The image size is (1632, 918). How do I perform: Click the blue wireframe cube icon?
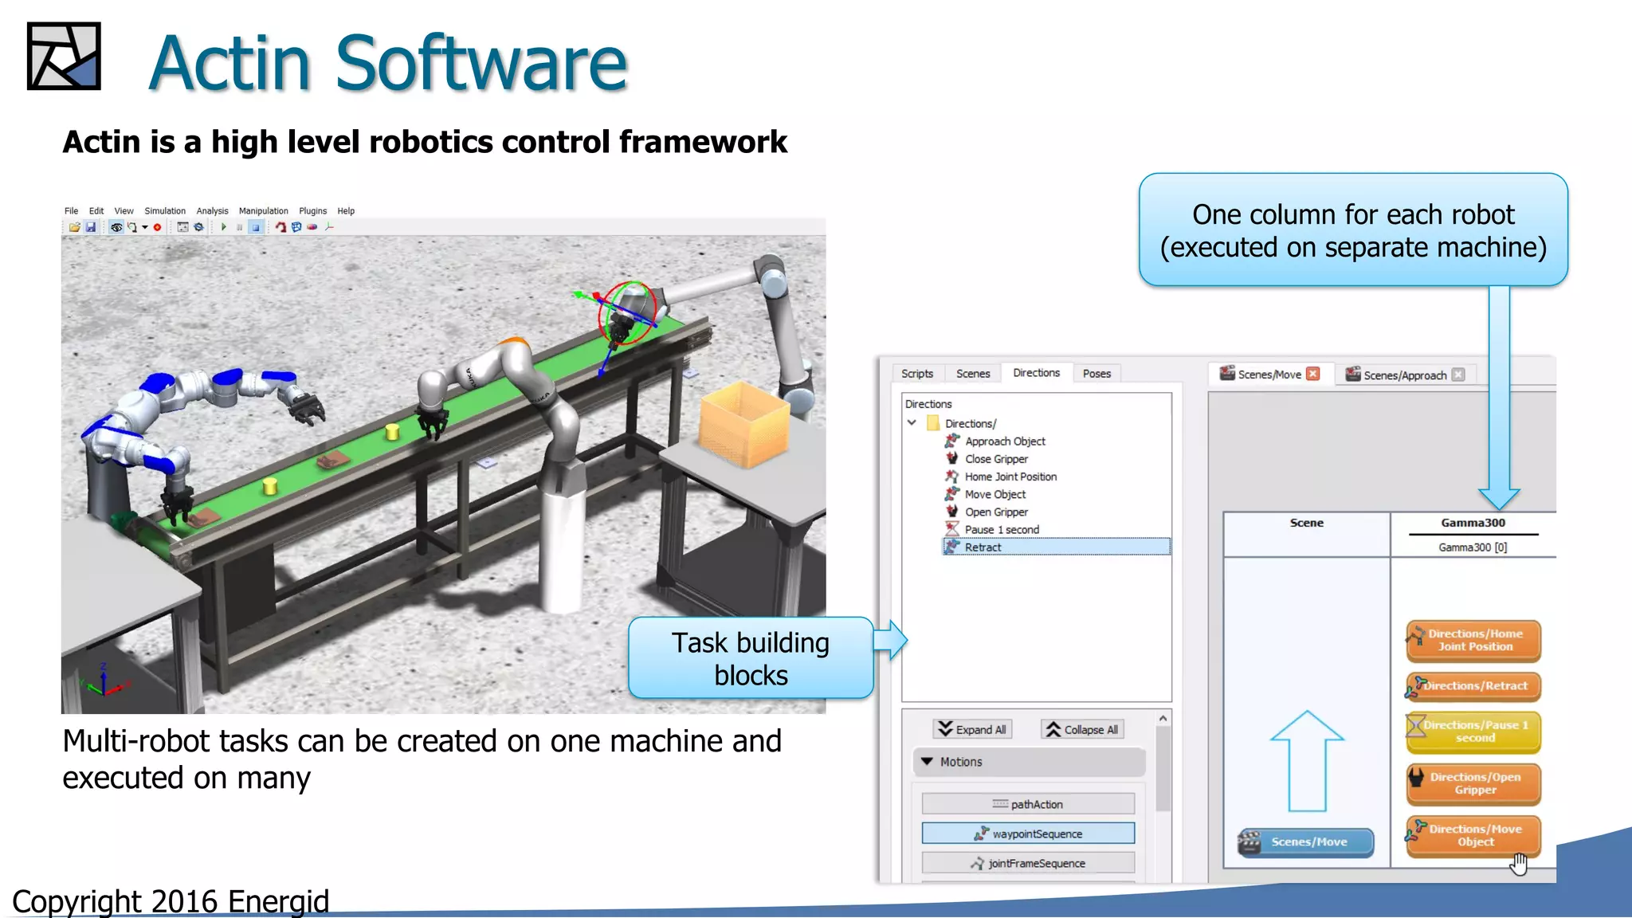(x=296, y=227)
